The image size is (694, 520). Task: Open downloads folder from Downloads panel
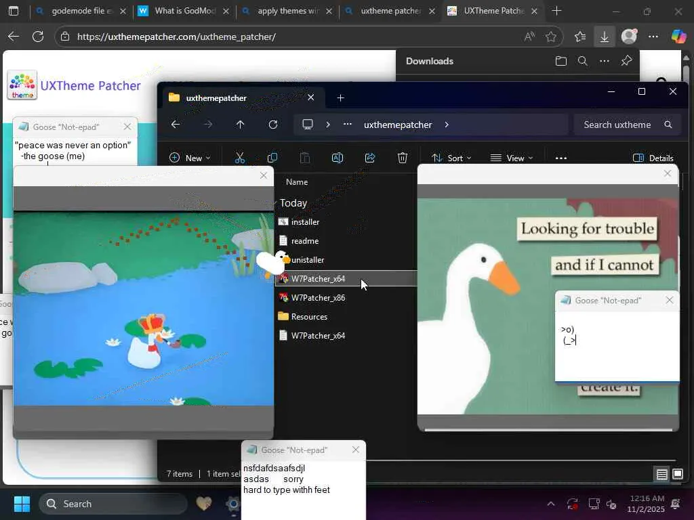[x=560, y=61]
